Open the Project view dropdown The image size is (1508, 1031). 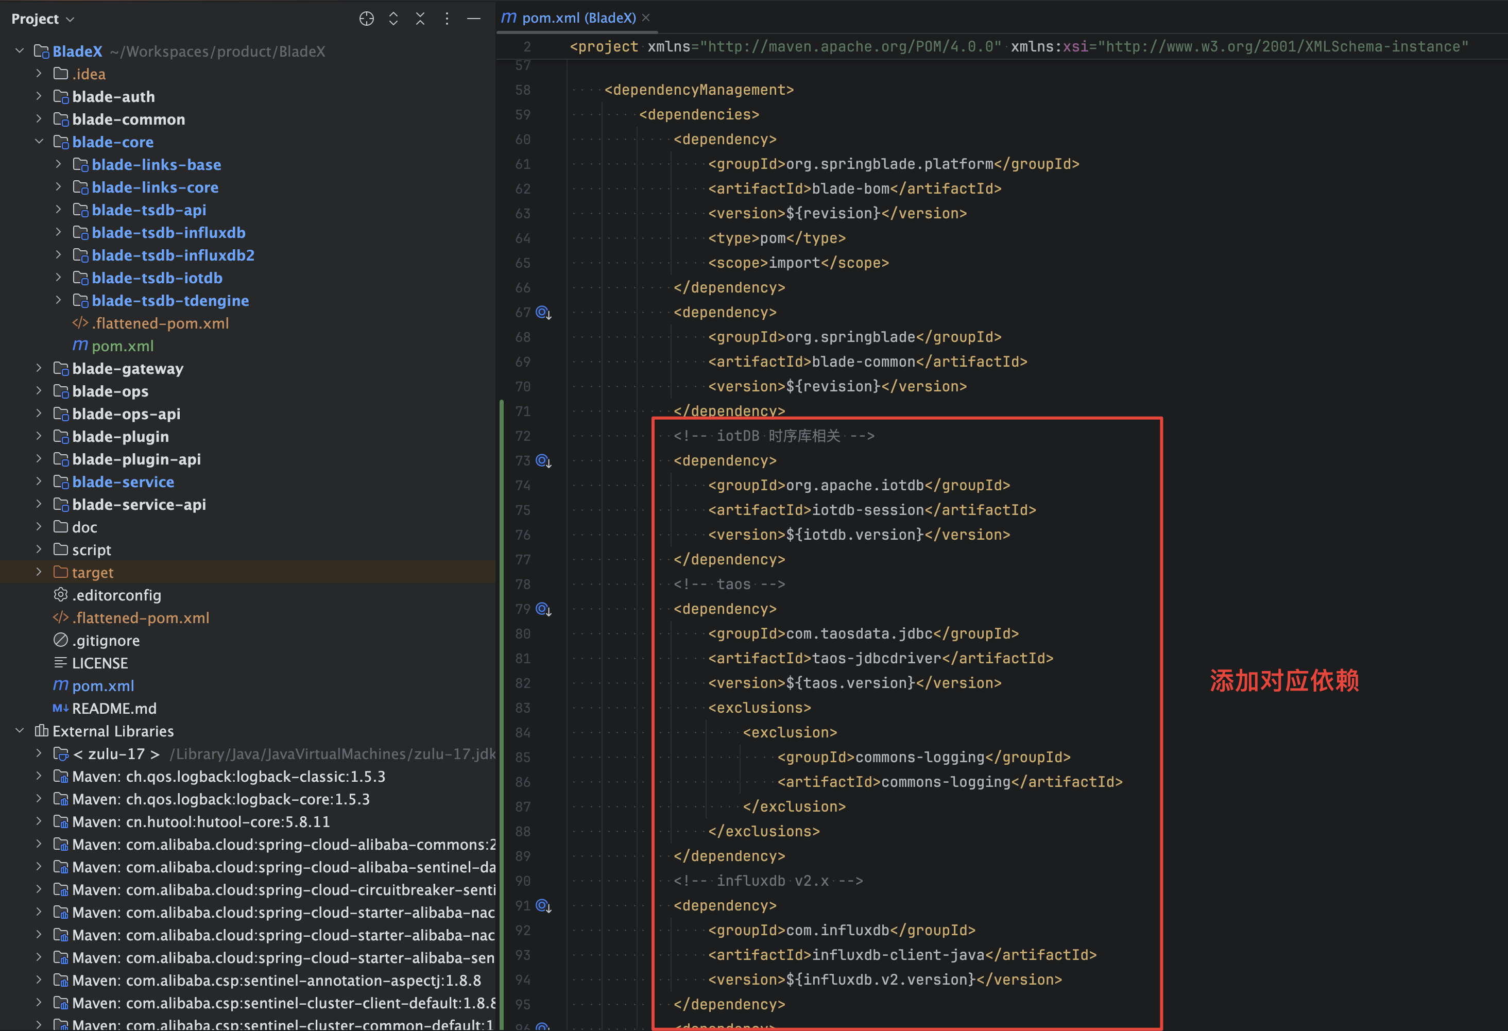click(43, 19)
